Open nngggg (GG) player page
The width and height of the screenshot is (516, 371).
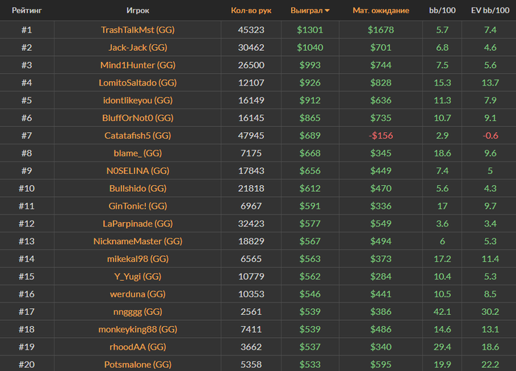(138, 312)
